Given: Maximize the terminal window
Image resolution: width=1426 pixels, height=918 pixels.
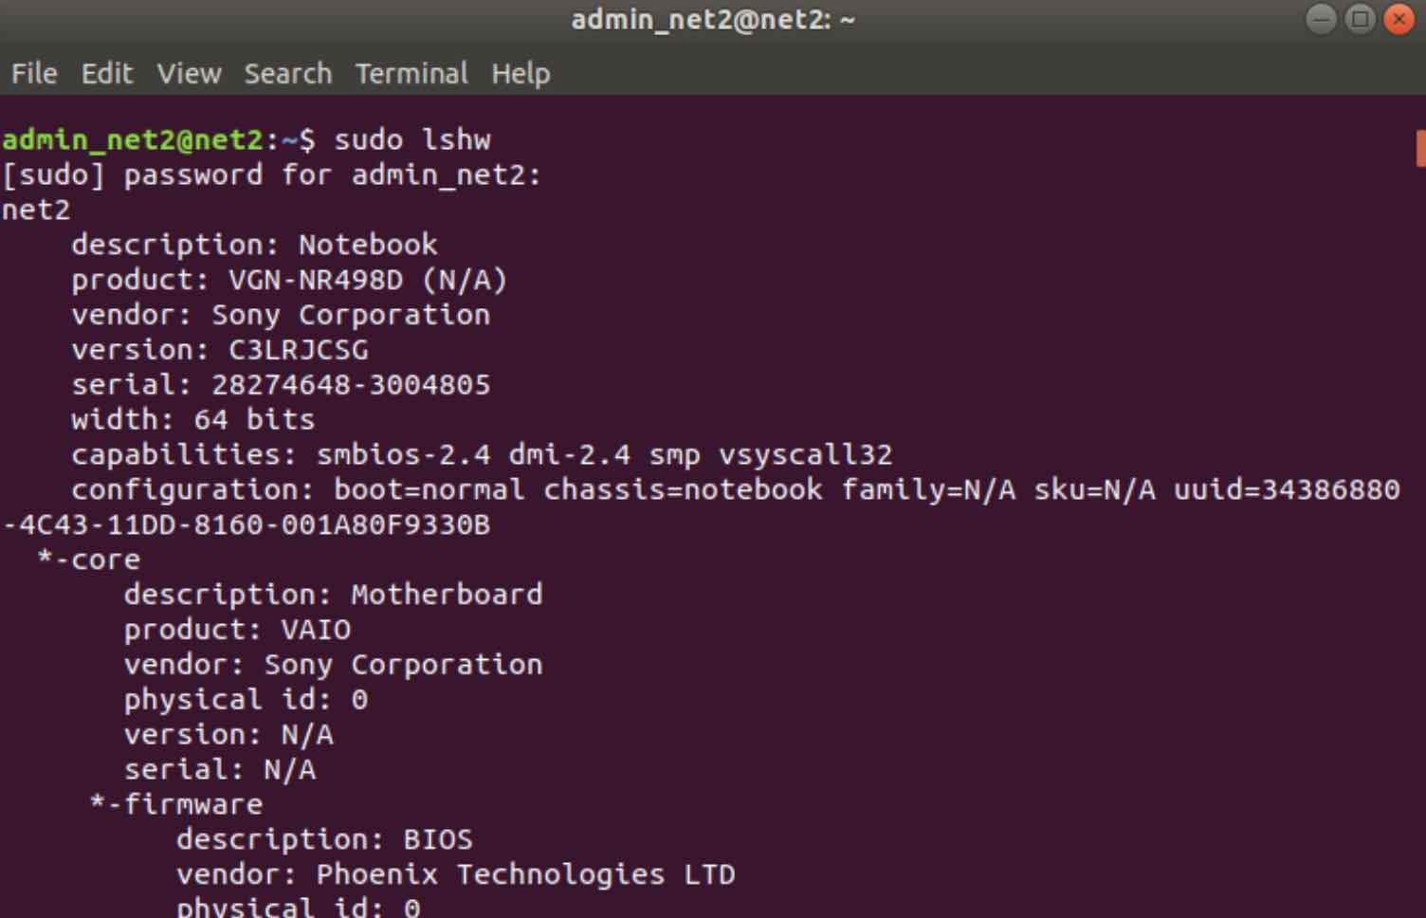Looking at the screenshot, I should point(1360,19).
